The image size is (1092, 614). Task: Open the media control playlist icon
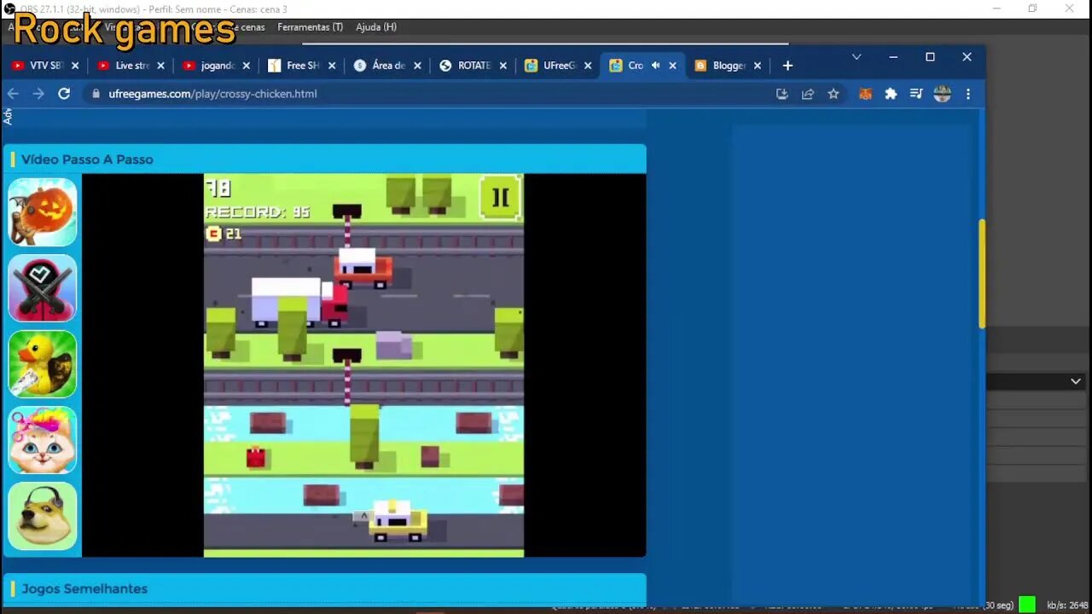pyautogui.click(x=916, y=94)
